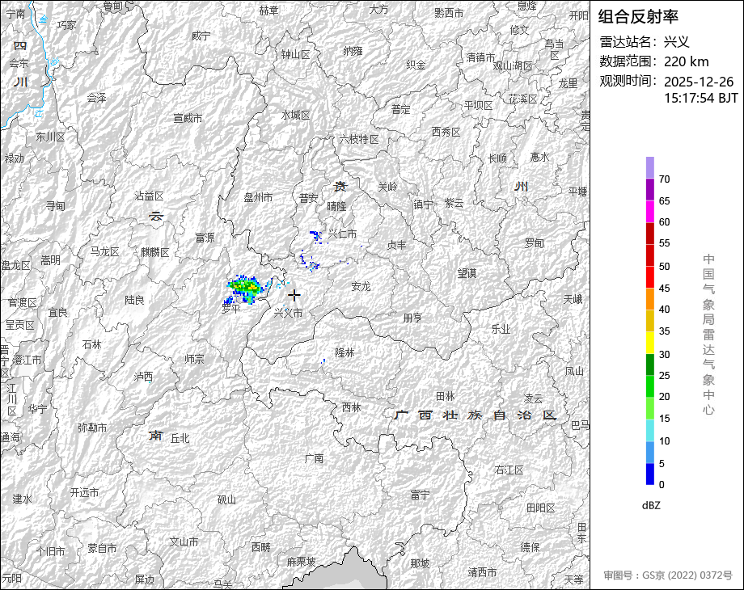The width and height of the screenshot is (744, 590).
Task: Click the 罗平 map label
Action: click(x=231, y=309)
